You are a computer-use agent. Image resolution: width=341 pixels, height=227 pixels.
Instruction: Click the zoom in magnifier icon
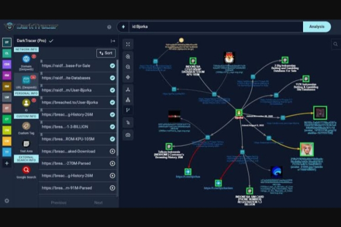pos(128,56)
